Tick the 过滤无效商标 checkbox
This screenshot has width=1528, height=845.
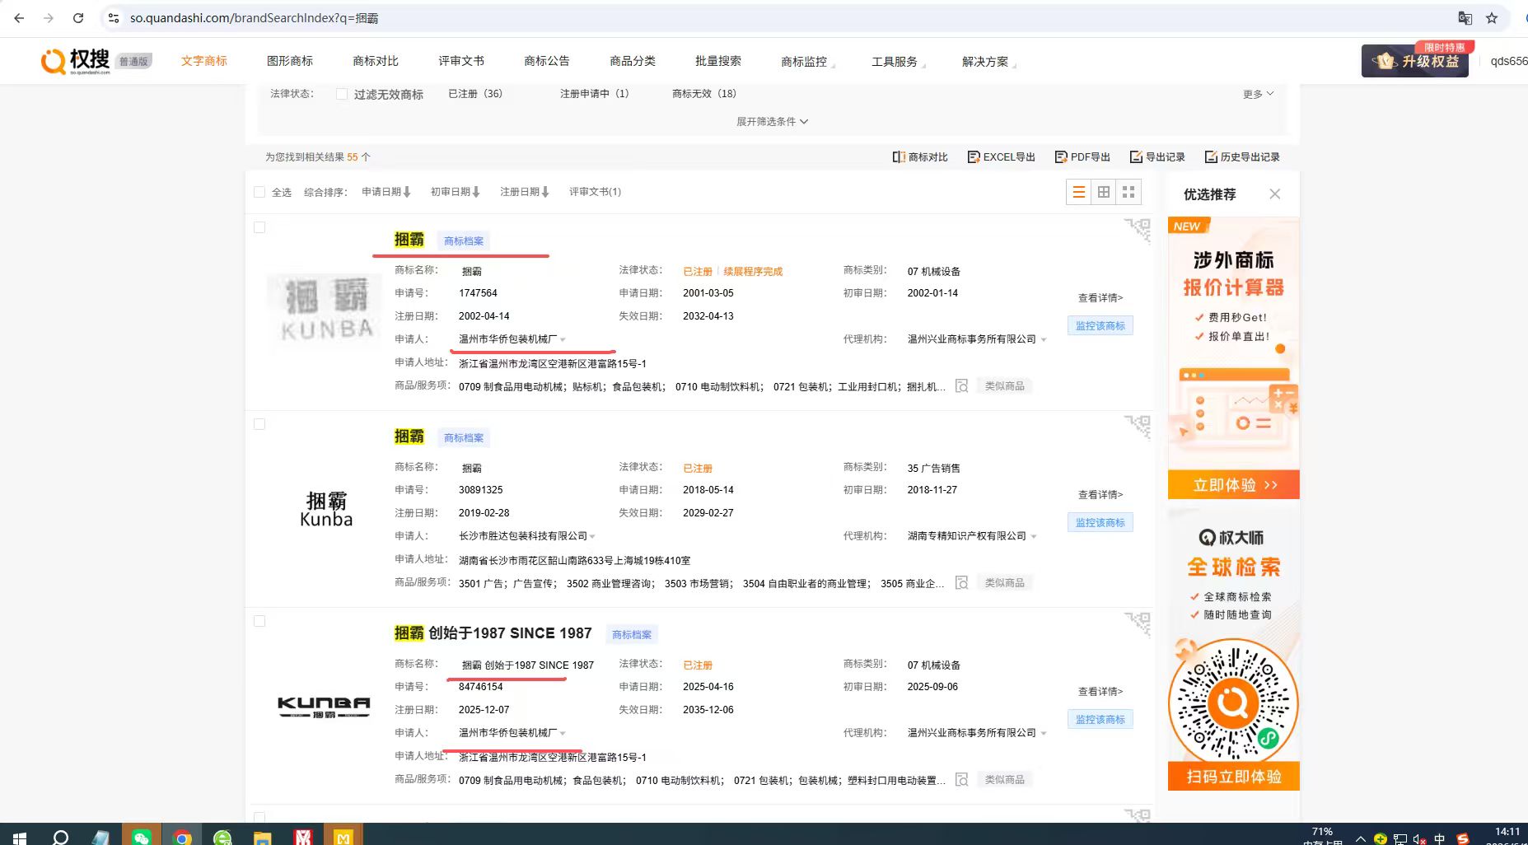click(x=342, y=94)
